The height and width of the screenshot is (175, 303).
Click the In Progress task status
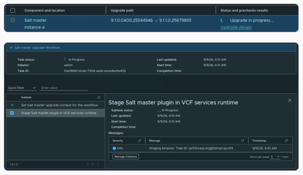point(76,60)
